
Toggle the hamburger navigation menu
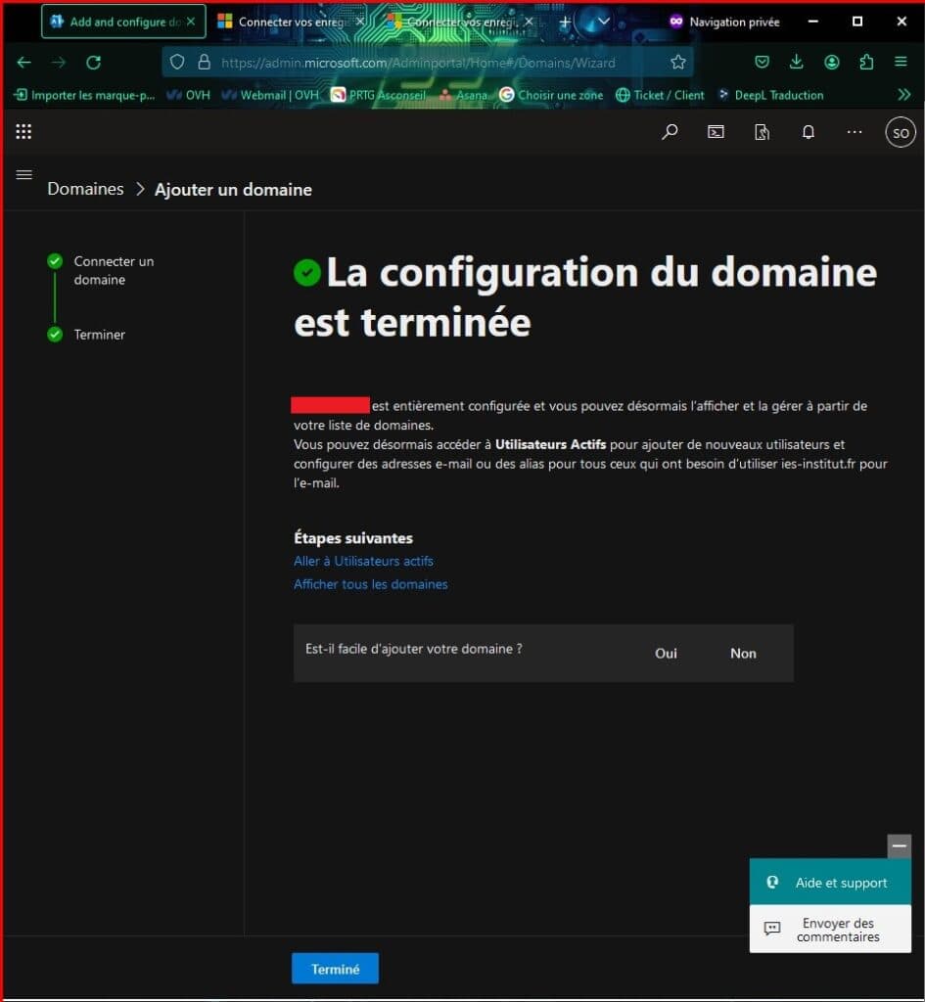(x=24, y=175)
